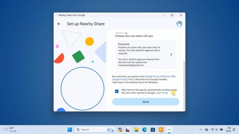Click the setup panel vertical scrollbar

pos(184,86)
